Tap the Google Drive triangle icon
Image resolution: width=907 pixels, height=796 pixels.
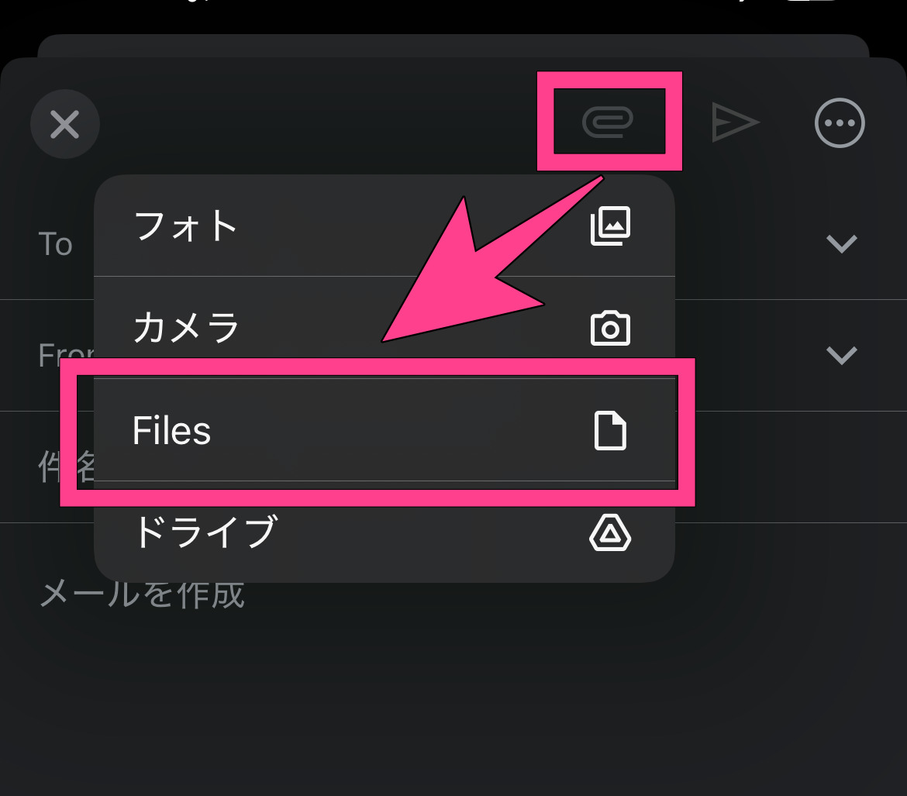[x=610, y=532]
